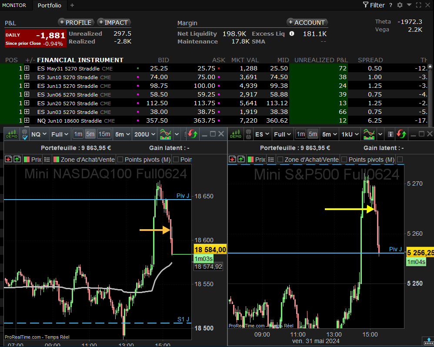Click the + PROFILE button
Screen dimensions: 434x347
[76, 23]
